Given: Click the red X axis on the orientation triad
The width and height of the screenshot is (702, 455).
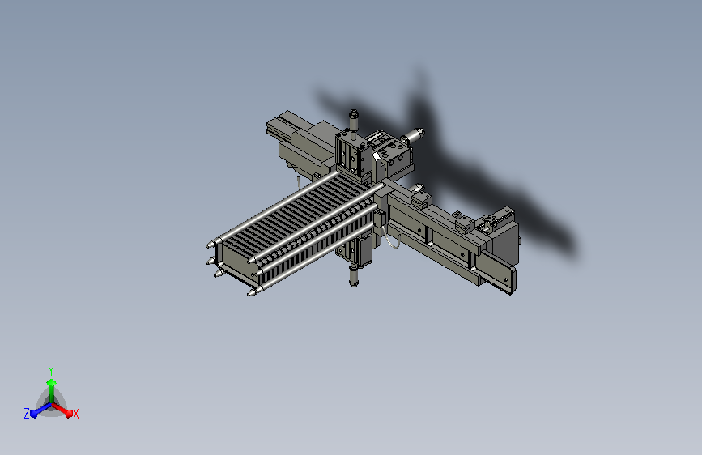Looking at the screenshot, I should pyautogui.click(x=62, y=410).
